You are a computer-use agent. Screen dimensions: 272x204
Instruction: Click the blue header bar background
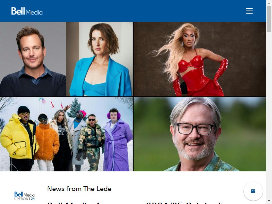(139, 11)
